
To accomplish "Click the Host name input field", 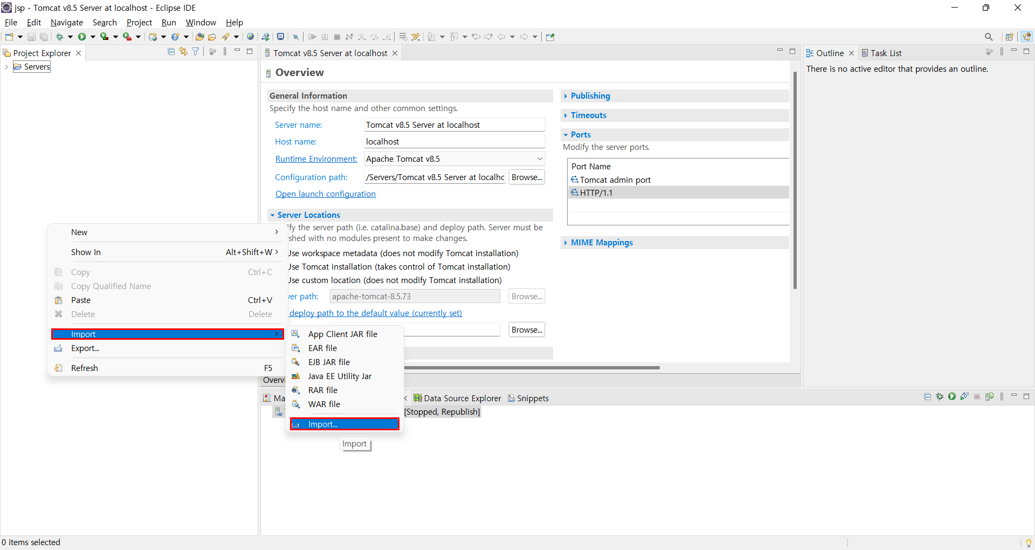I will [x=454, y=141].
